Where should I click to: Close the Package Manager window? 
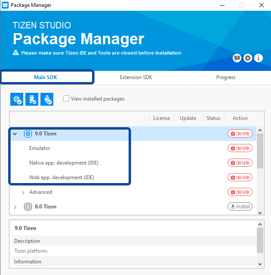coord(262,5)
